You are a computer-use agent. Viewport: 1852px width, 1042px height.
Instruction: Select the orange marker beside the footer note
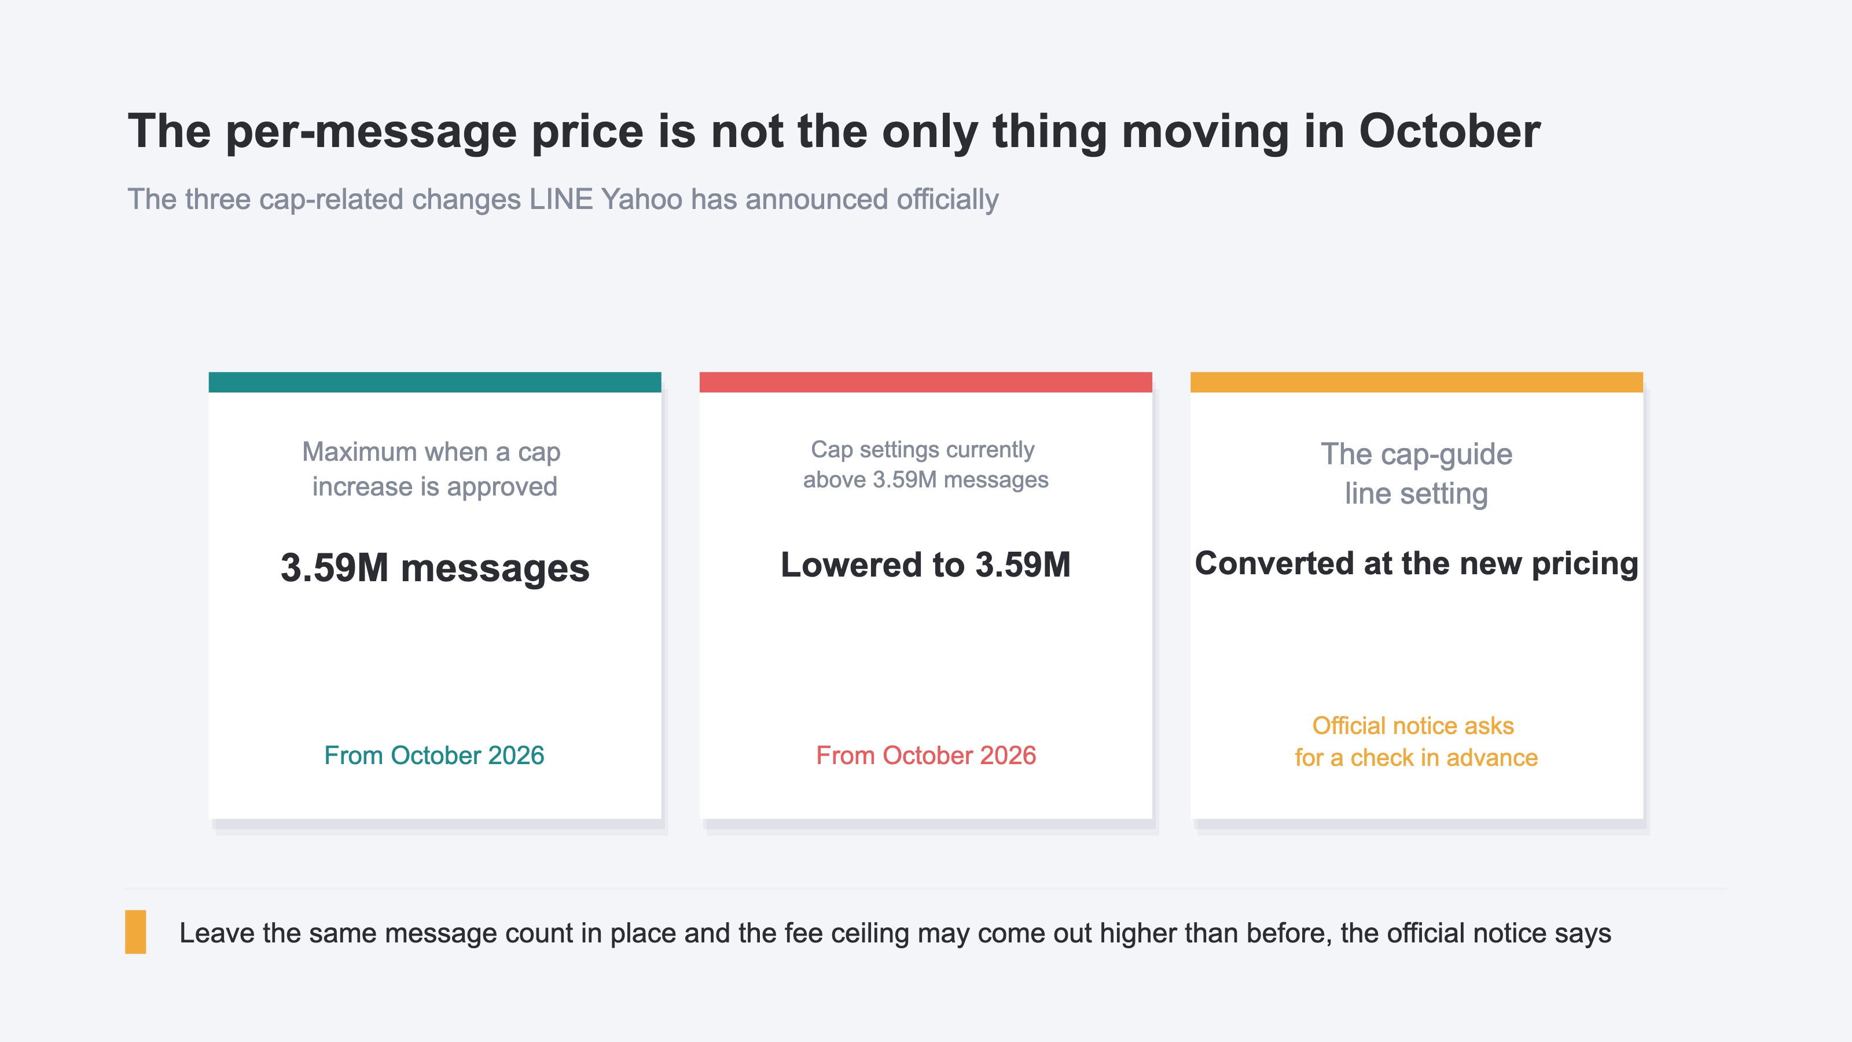pyautogui.click(x=135, y=932)
